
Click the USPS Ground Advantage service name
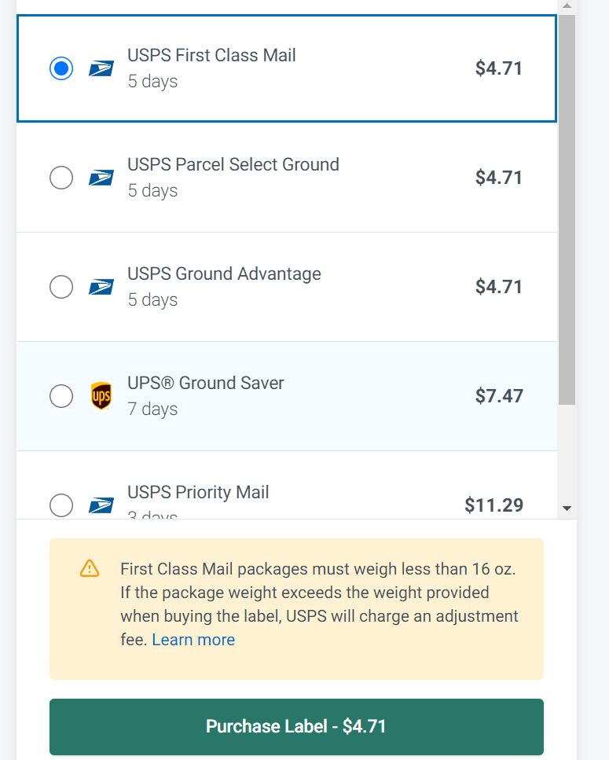(x=224, y=274)
